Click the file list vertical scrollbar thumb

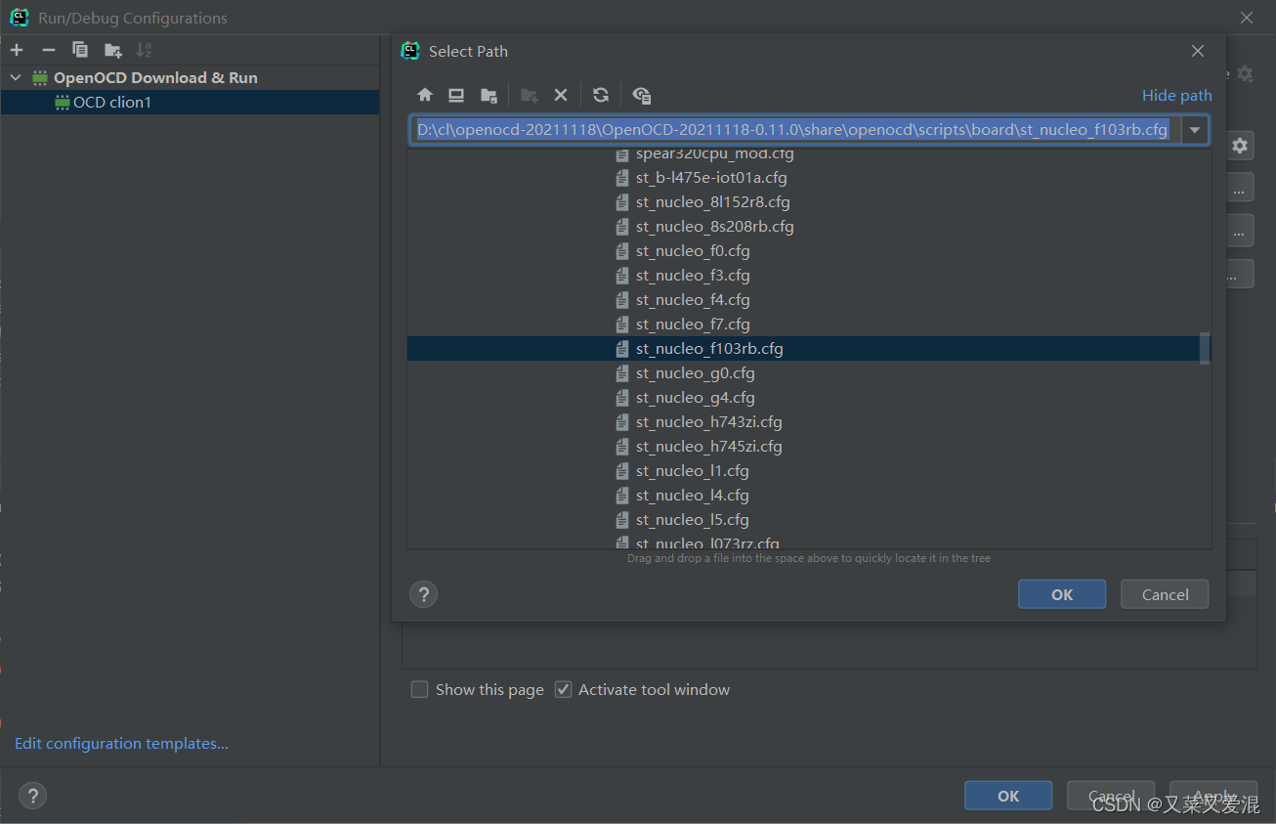pyautogui.click(x=1205, y=348)
